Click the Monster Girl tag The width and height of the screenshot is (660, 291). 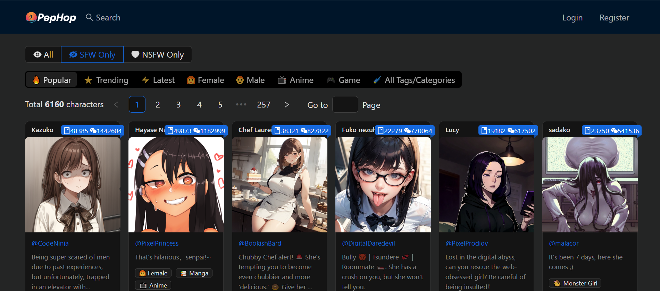575,283
